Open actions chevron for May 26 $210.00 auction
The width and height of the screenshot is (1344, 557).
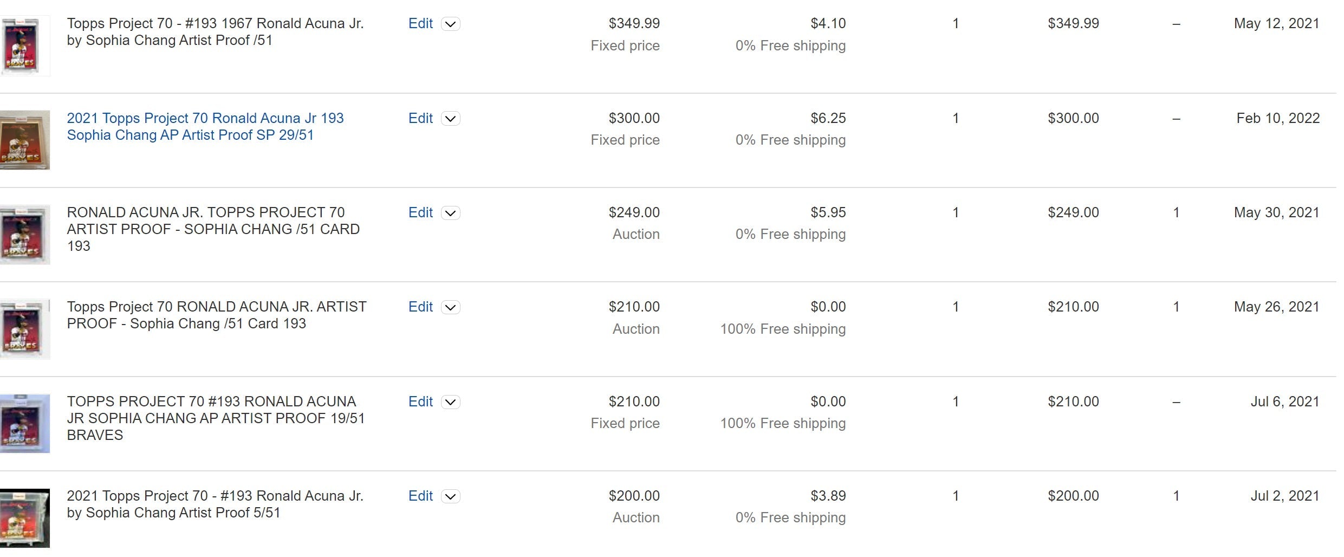[x=451, y=307]
